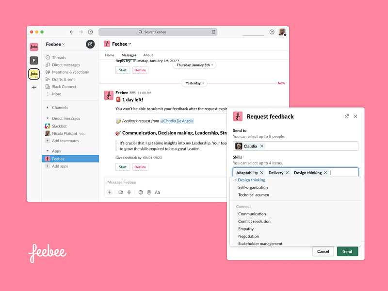The image size is (388, 291).
Task: Select Communication skill option
Action: [252, 214]
